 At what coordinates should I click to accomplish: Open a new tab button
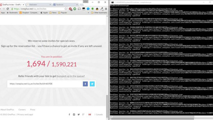tap(82, 5)
